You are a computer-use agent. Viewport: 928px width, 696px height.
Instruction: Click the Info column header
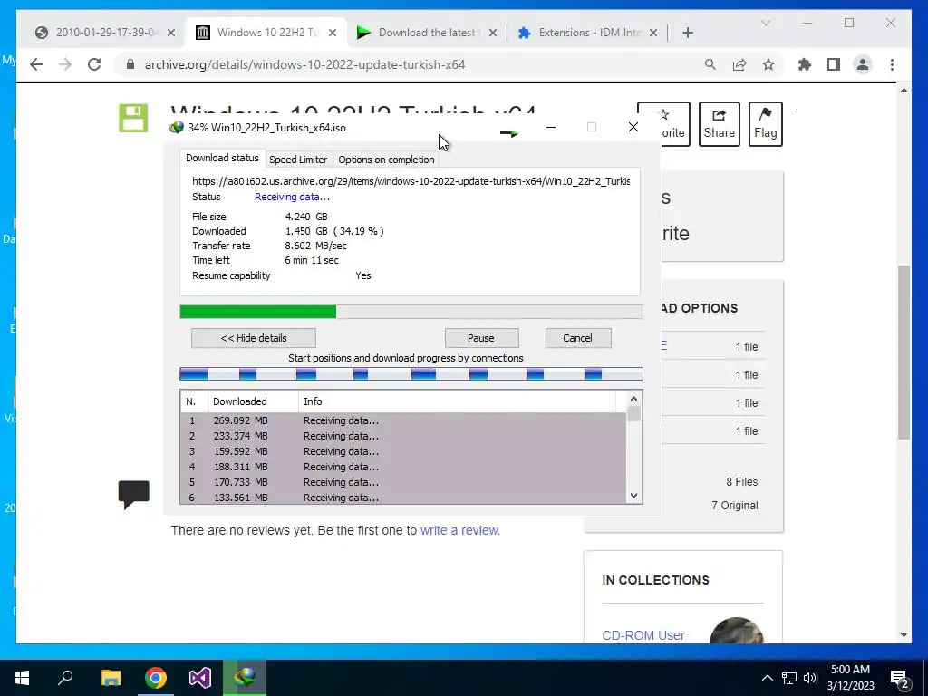click(x=457, y=401)
